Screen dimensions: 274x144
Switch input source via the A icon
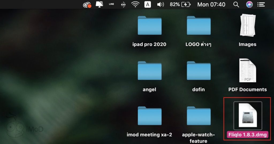click(147, 5)
